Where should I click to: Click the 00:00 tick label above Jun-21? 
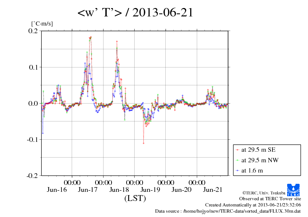(197, 182)
